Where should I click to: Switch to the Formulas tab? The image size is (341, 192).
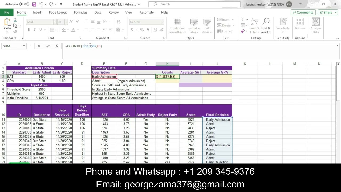click(x=81, y=12)
